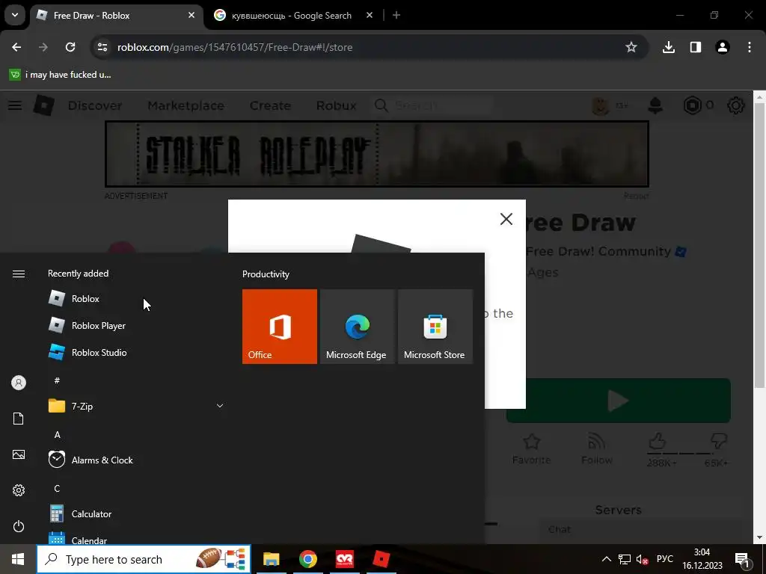Open the notification center icon
Screen dimensions: 766x574
coord(742,559)
